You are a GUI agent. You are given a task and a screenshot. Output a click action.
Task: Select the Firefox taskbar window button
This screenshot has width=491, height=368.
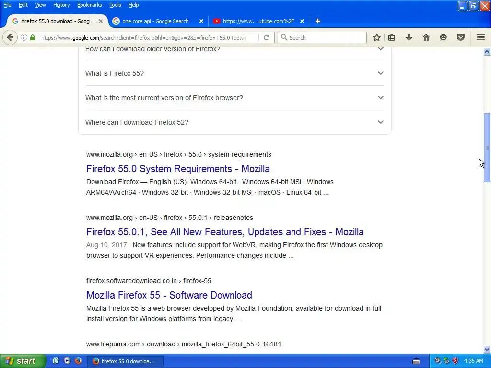(125, 361)
